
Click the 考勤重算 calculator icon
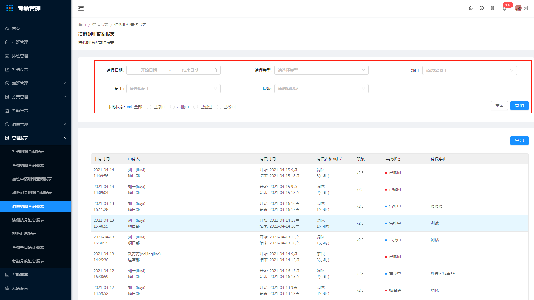[7, 275]
